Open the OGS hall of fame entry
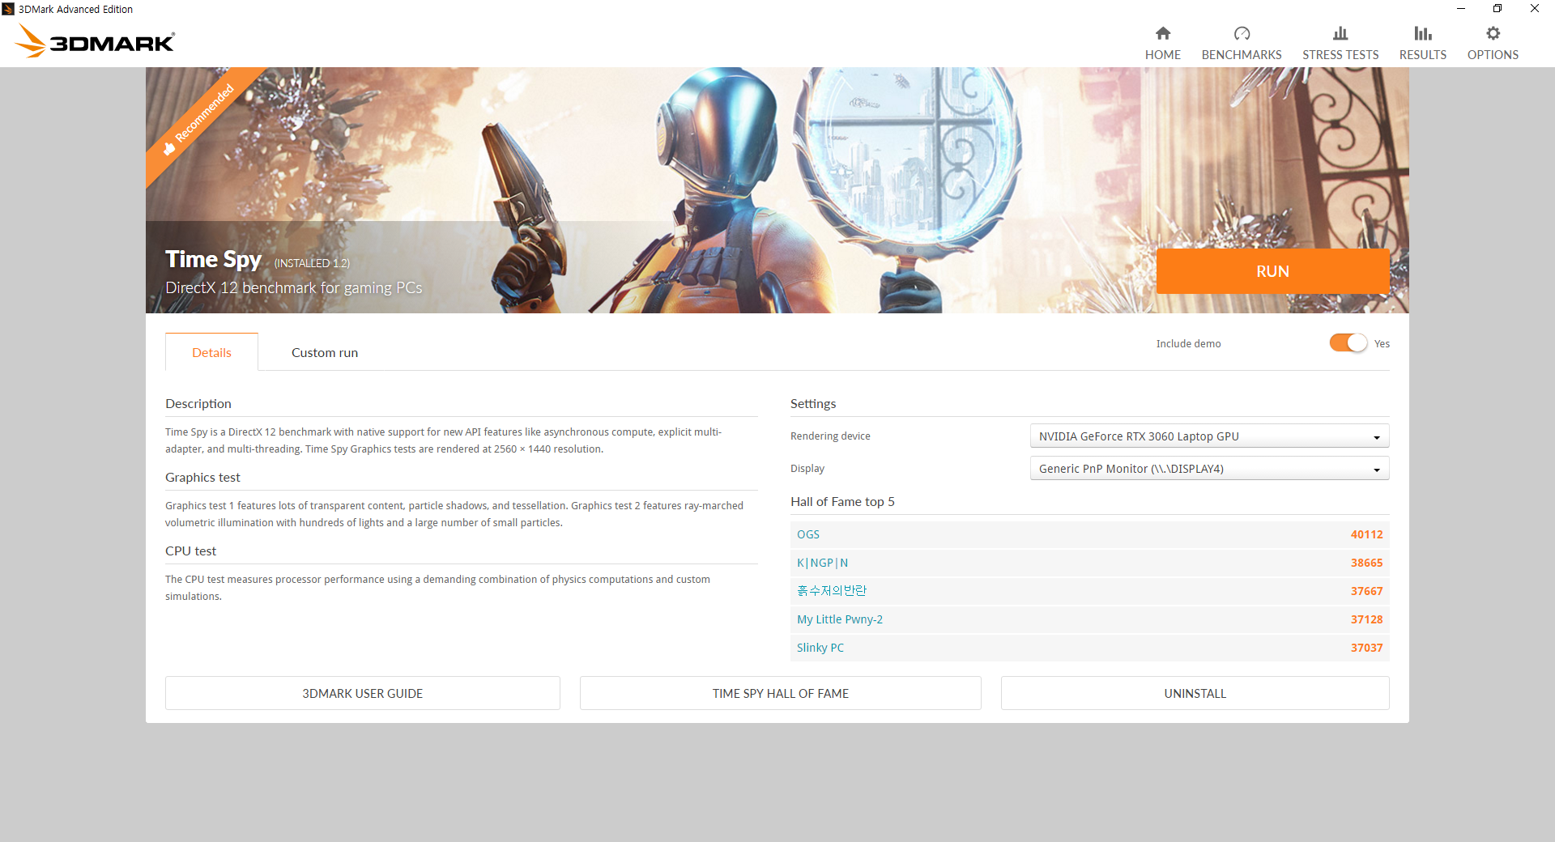Image resolution: width=1555 pixels, height=842 pixels. click(808, 534)
